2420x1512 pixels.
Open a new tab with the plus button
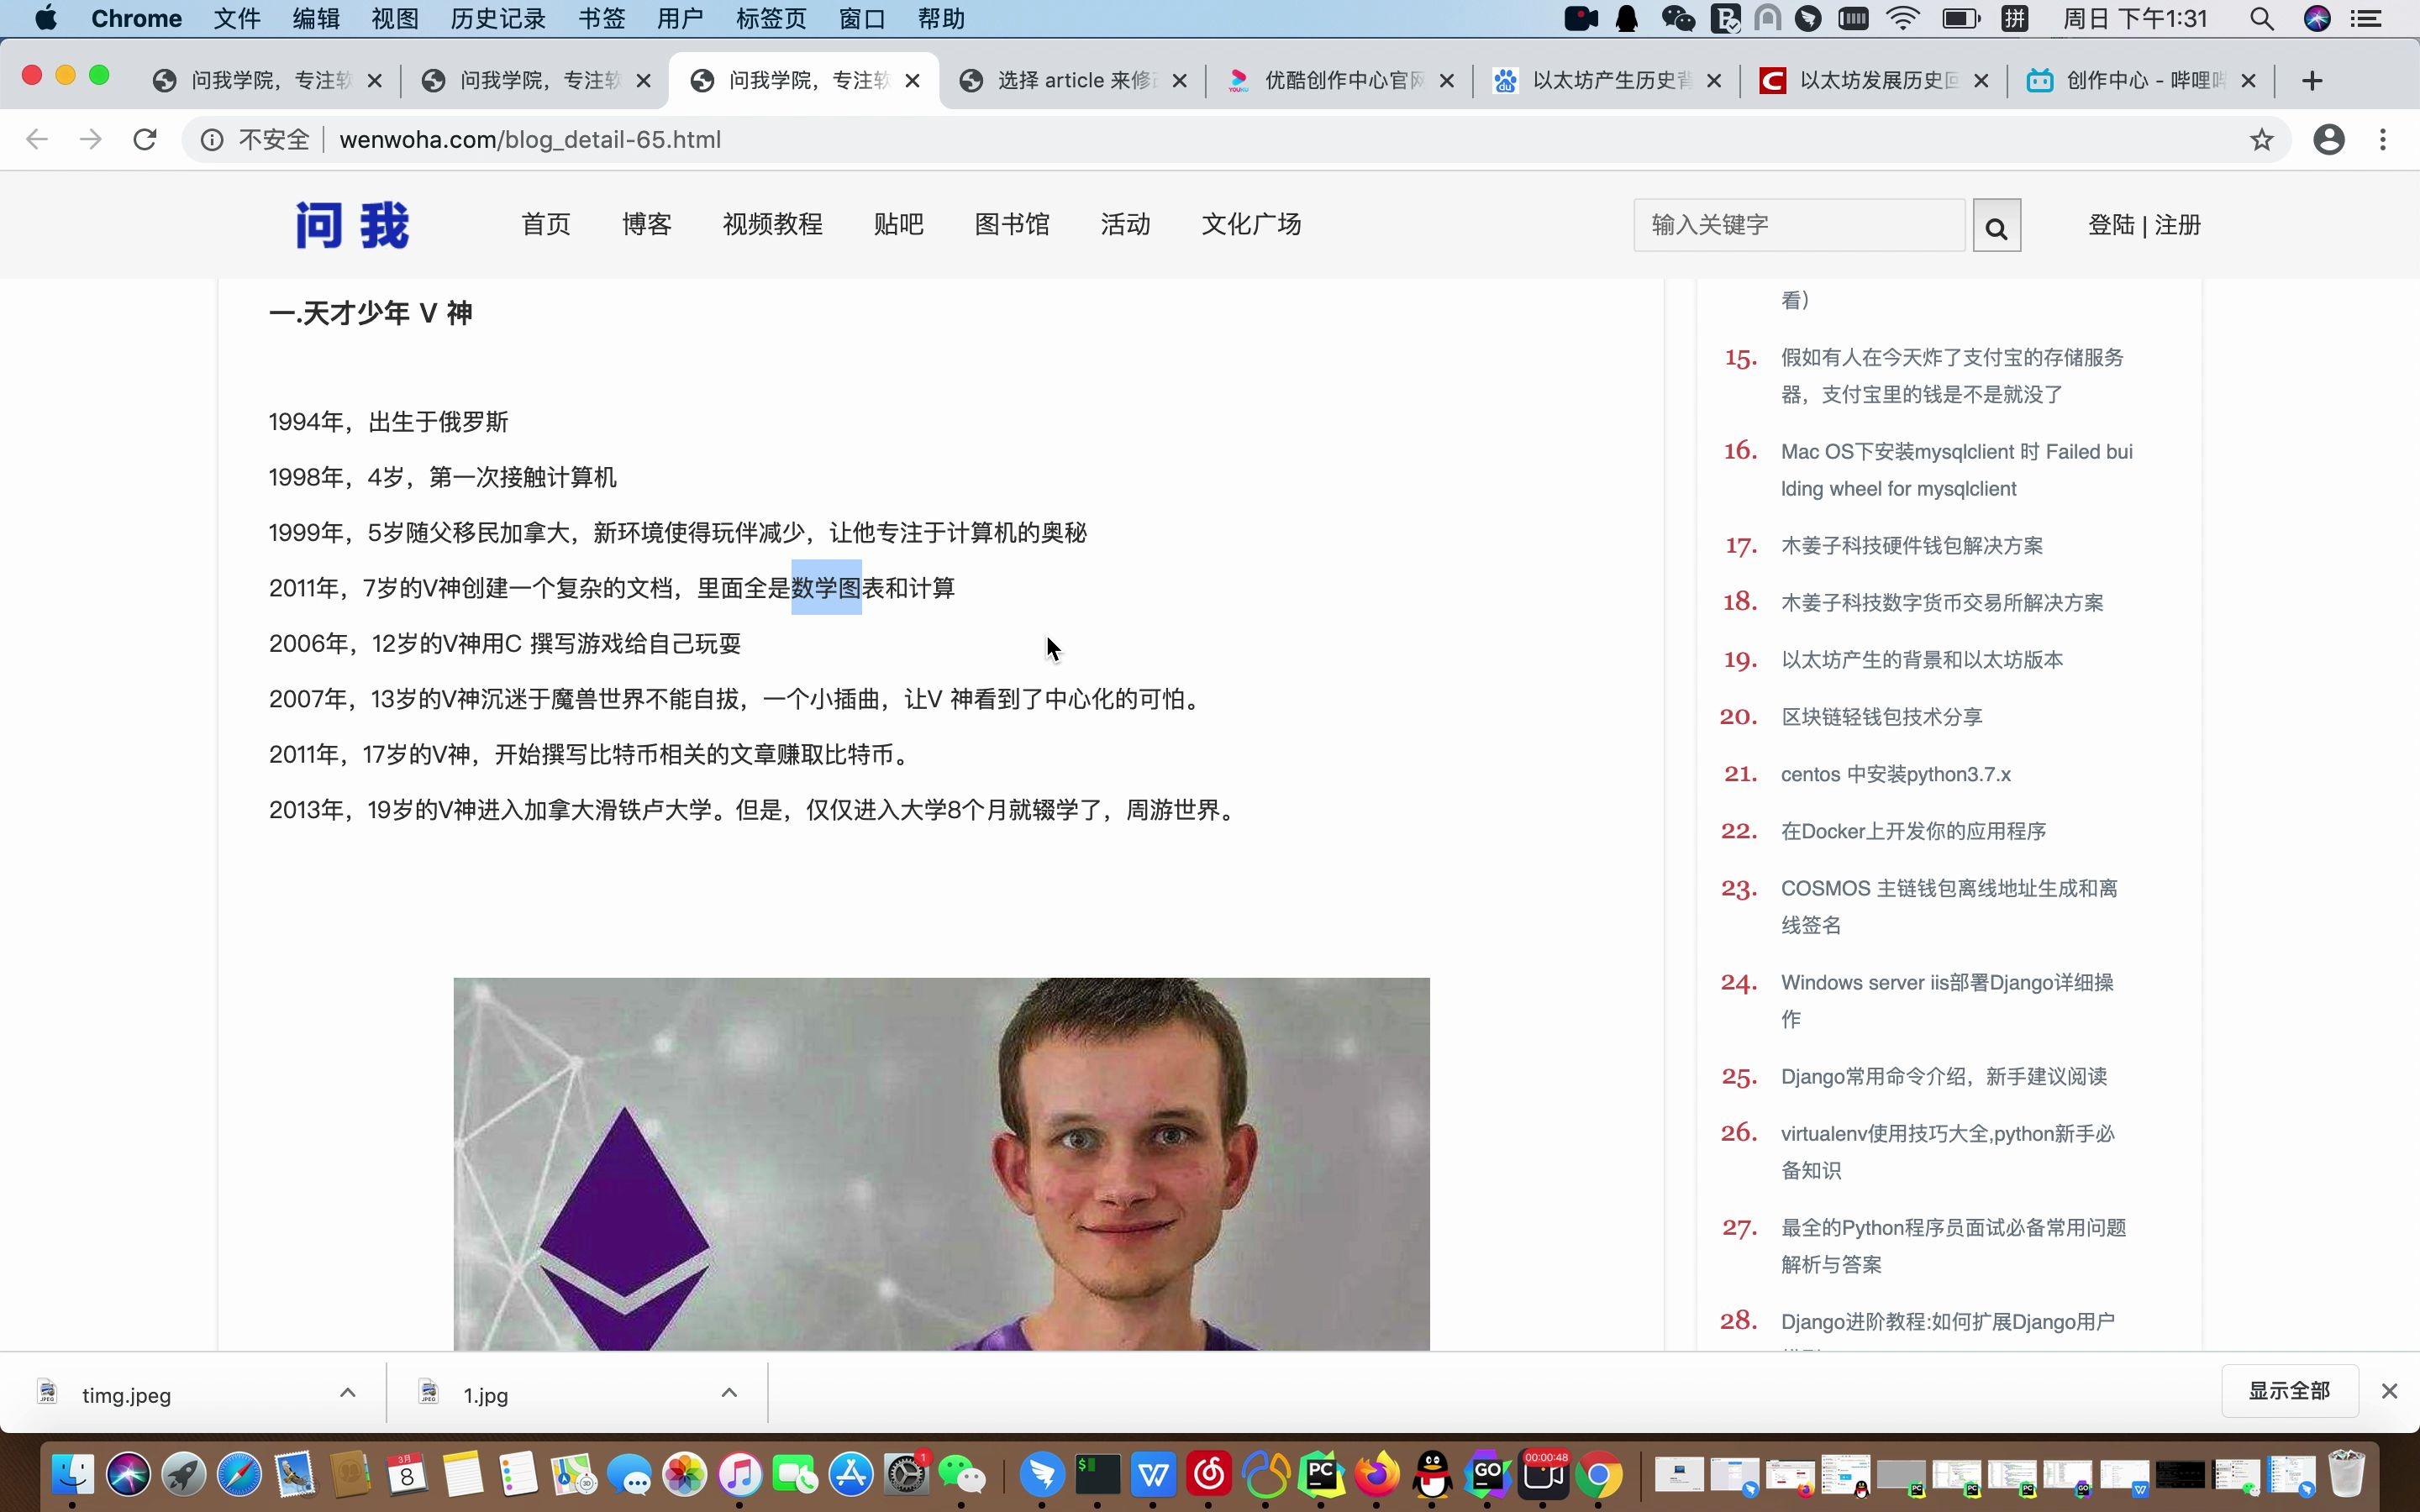click(2312, 81)
